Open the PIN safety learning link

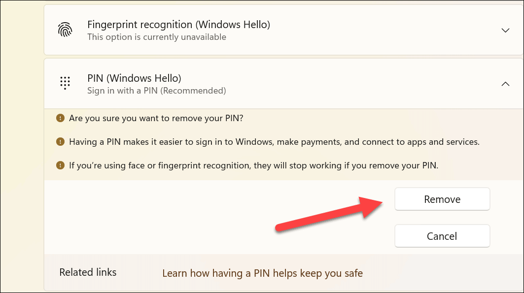(x=263, y=273)
